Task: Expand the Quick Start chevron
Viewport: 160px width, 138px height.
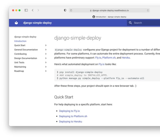Action: click(46, 45)
